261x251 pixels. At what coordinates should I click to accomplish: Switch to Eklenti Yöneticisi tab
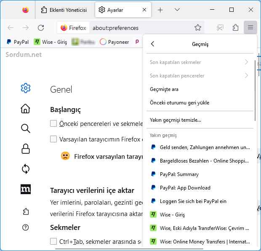pyautogui.click(x=64, y=10)
